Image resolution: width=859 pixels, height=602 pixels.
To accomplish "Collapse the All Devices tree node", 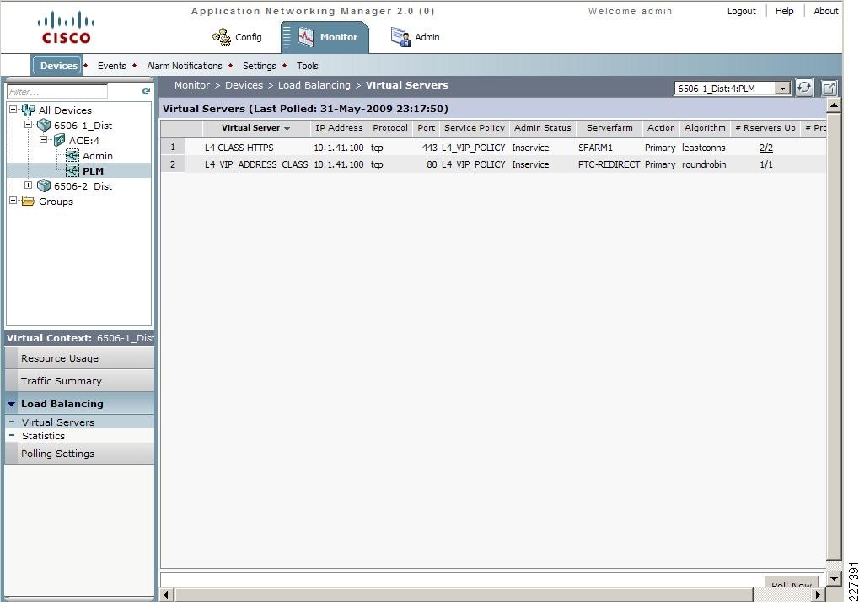I will click(x=13, y=110).
